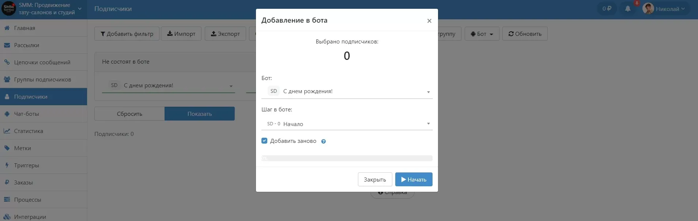Click the Начать button

[x=414, y=179]
